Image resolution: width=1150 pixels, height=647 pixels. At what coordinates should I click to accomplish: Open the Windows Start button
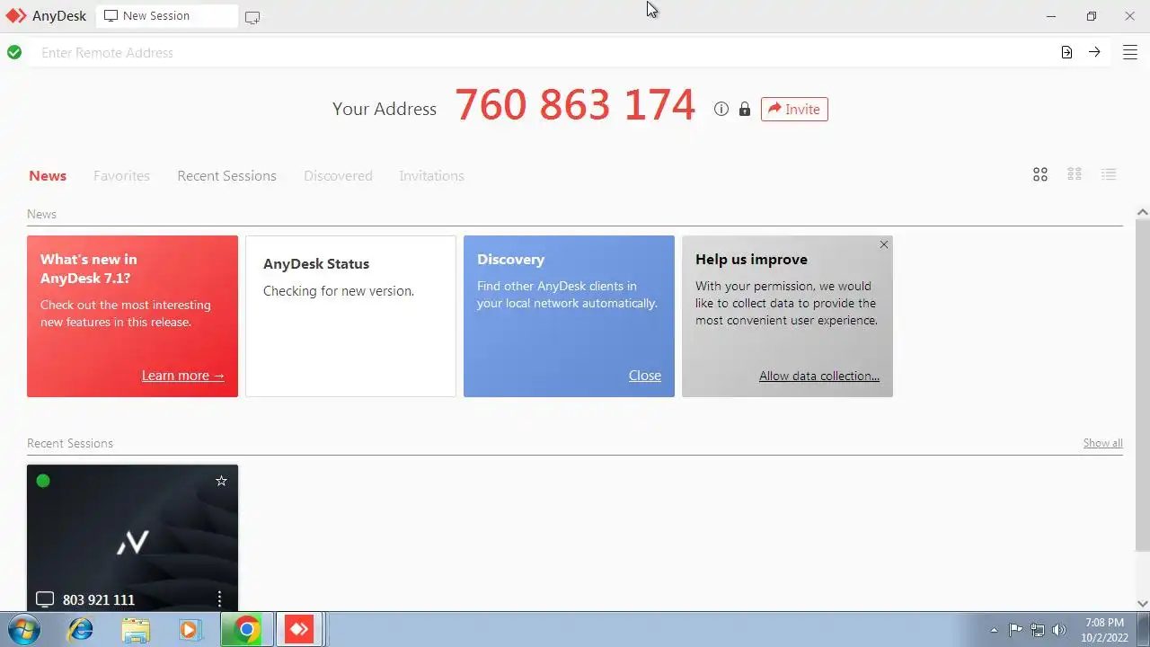[24, 629]
